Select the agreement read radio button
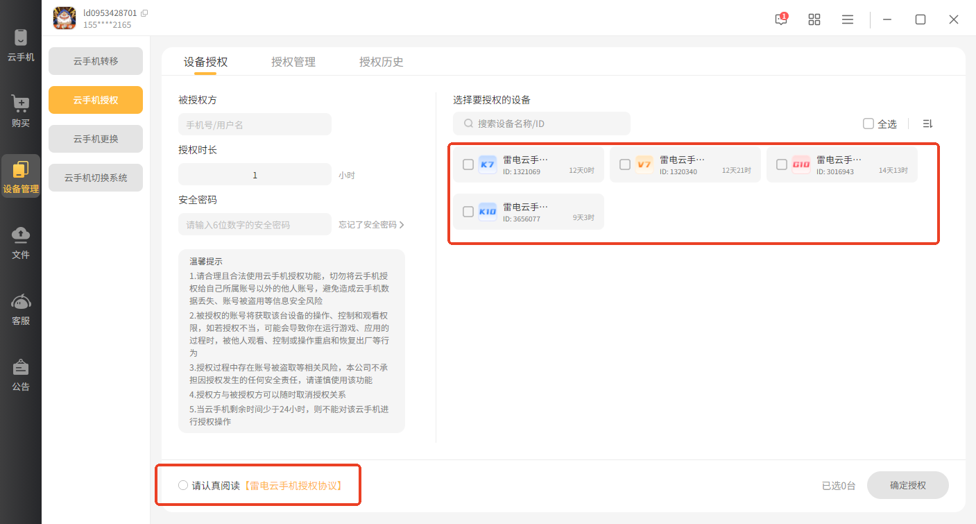Viewport: 976px width, 524px height. (x=183, y=485)
